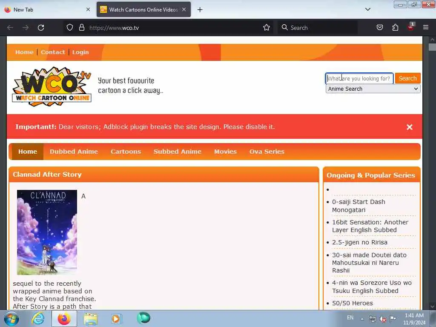
Task: Show hidden system tray icons arrow
Action: tap(362, 319)
